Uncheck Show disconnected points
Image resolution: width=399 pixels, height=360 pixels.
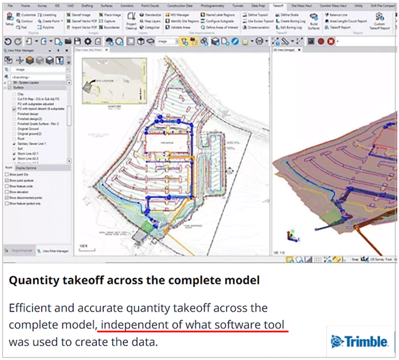6,197
